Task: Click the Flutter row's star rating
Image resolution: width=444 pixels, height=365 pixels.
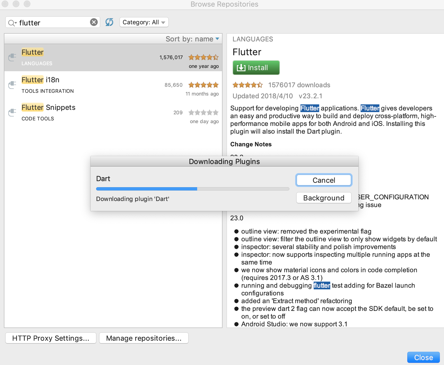Action: 204,57
